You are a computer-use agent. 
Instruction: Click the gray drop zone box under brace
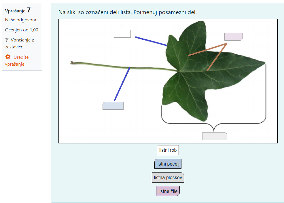point(215,136)
